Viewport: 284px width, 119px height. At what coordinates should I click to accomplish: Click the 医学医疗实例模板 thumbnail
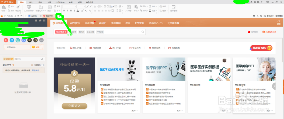[x=209, y=69]
